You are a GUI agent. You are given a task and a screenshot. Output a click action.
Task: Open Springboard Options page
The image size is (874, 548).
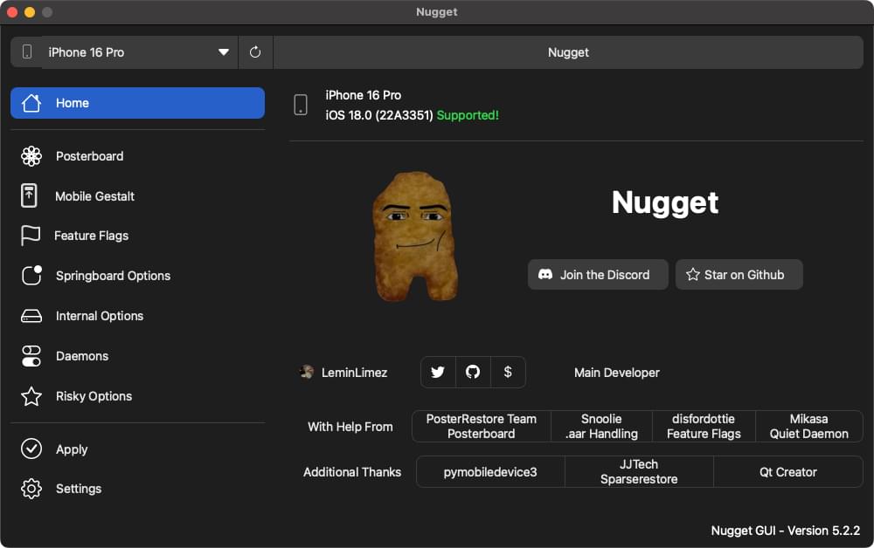click(x=138, y=276)
